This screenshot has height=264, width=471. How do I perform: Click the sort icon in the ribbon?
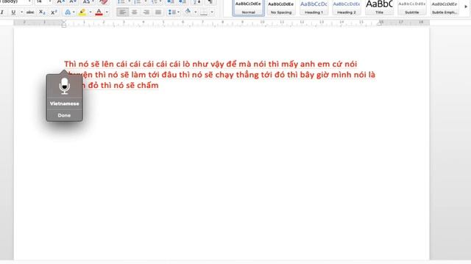197,1
